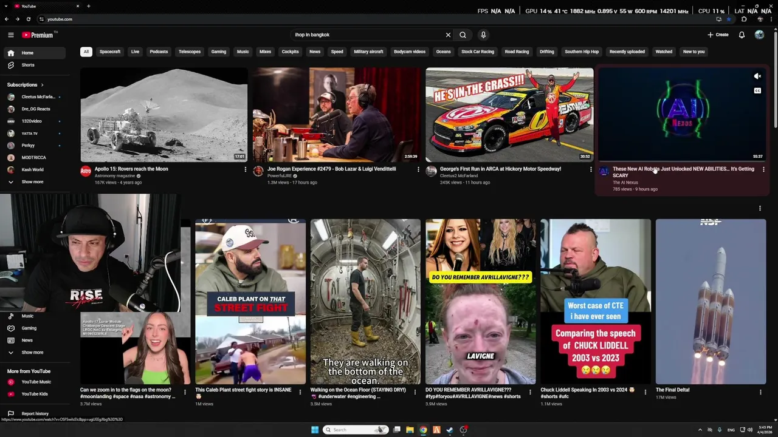Open MODTRICKA subscription channel
Screen dimensions: 778x437
(33, 158)
